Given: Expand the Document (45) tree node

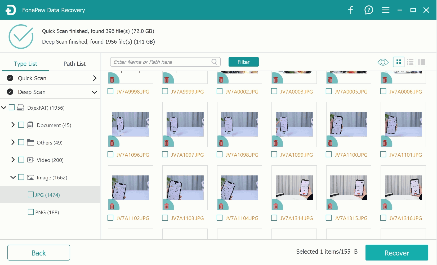Looking at the screenshot, I should click(13, 125).
